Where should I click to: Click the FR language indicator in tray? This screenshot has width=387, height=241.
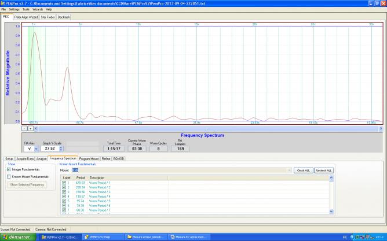pos(345,238)
